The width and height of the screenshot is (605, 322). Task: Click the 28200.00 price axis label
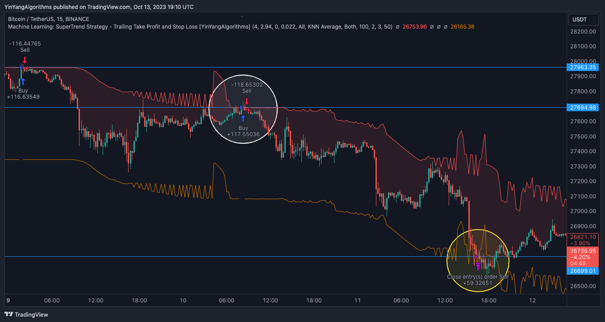point(583,32)
